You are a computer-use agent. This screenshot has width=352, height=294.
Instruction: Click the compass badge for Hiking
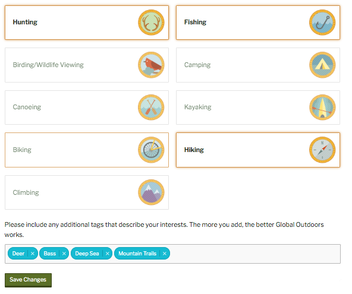[x=322, y=150]
